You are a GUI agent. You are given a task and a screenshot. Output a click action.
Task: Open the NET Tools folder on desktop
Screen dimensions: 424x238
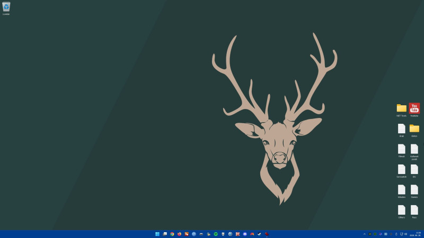402,110
